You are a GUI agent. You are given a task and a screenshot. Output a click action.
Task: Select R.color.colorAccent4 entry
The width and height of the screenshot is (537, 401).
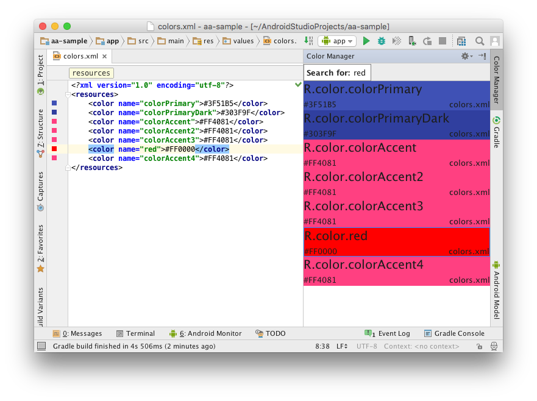tap(397, 271)
